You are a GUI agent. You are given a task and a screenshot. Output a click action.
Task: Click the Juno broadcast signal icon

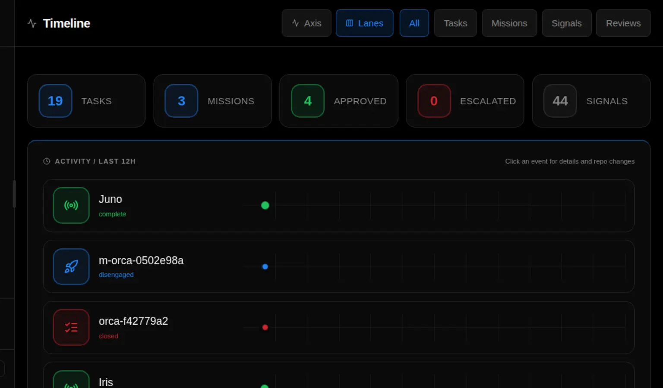click(71, 205)
